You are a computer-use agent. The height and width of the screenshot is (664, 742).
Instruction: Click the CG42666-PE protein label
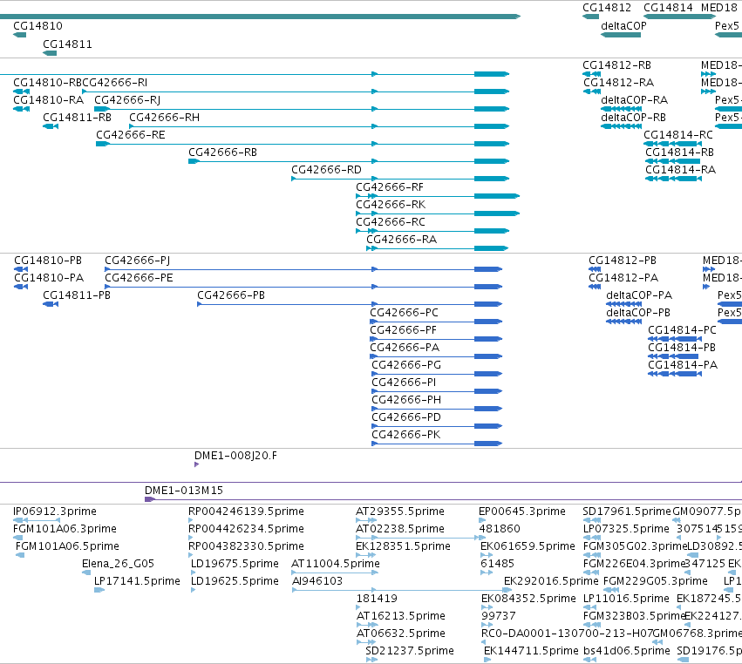coord(139,278)
